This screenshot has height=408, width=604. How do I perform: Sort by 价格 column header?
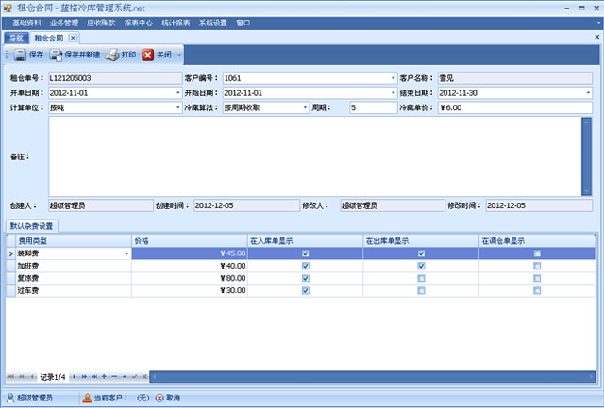coord(190,241)
